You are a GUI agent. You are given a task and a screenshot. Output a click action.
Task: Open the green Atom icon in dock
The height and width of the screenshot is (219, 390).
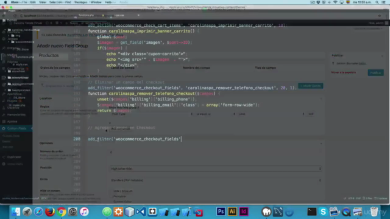pos(107,212)
